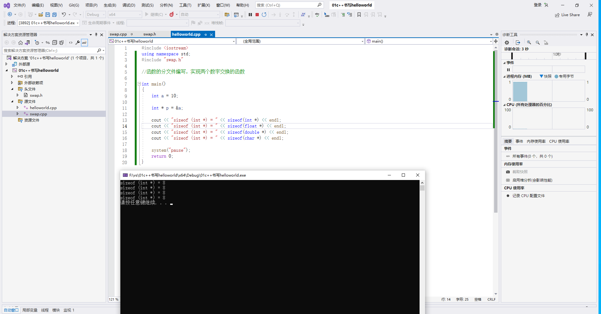Pin the swap.cpp tab
This screenshot has width=601, height=314.
point(132,34)
